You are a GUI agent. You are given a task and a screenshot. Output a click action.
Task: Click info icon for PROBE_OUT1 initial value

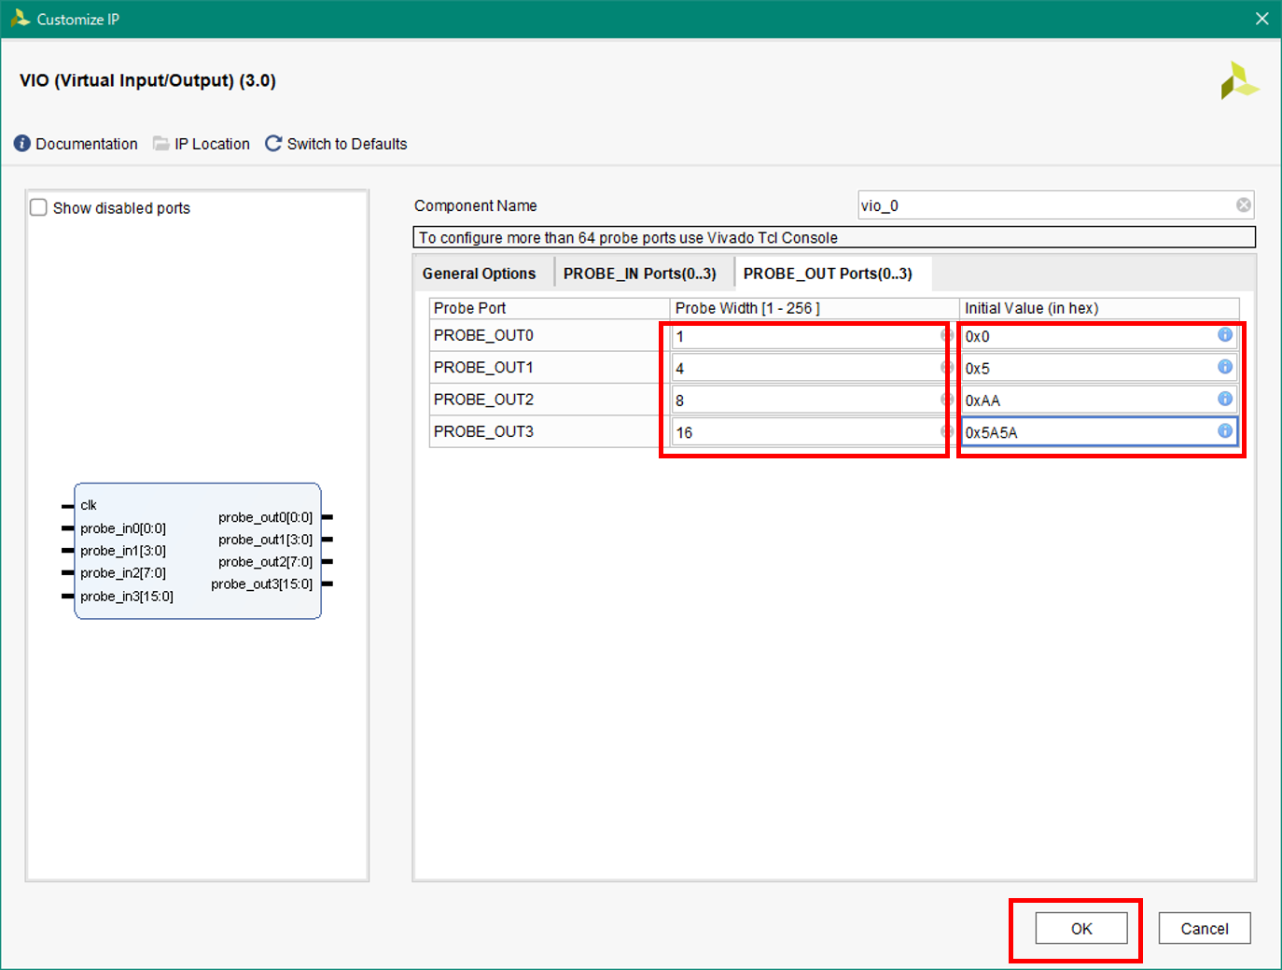pyautogui.click(x=1225, y=367)
